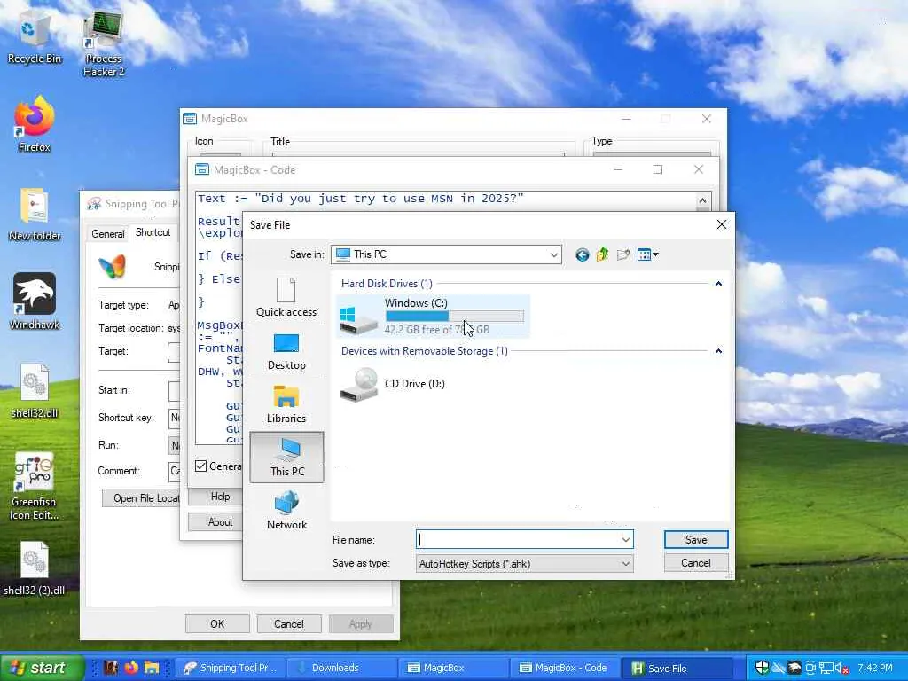Select the shell32.dll desktop file
Screen dimensions: 908x681
[x=35, y=391]
